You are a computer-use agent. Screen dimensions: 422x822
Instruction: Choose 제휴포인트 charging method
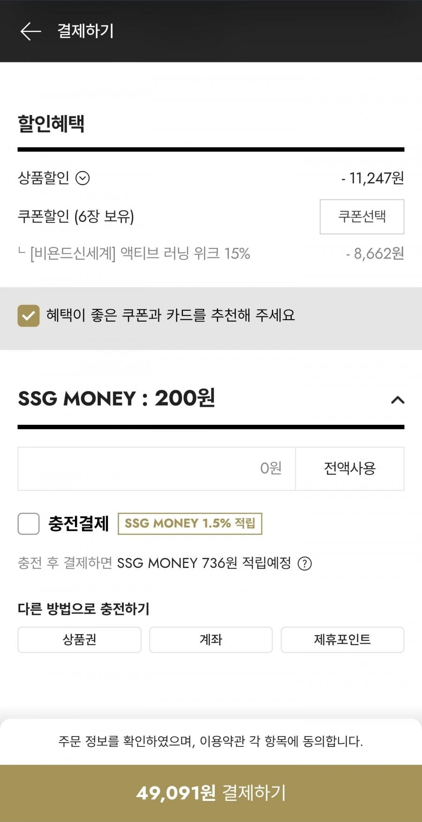point(342,639)
